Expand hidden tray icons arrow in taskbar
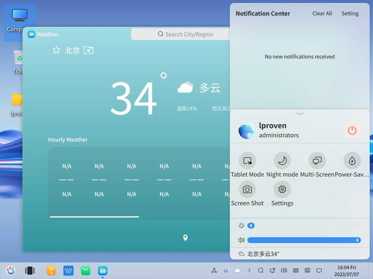This screenshot has height=279, width=373. pos(249,270)
